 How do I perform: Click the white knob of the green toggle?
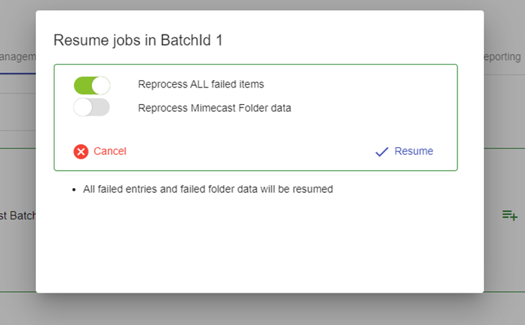point(101,85)
